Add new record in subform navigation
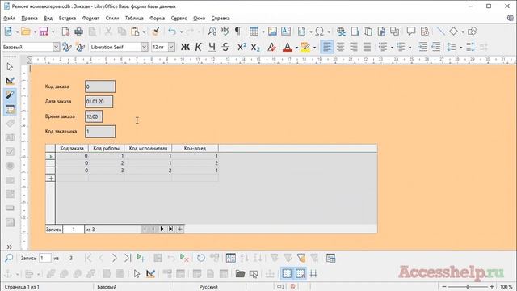This screenshot has height=291, width=517. pyautogui.click(x=180, y=229)
